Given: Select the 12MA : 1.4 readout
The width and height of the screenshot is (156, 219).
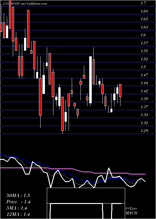Looking at the screenshot, I should point(18,214).
